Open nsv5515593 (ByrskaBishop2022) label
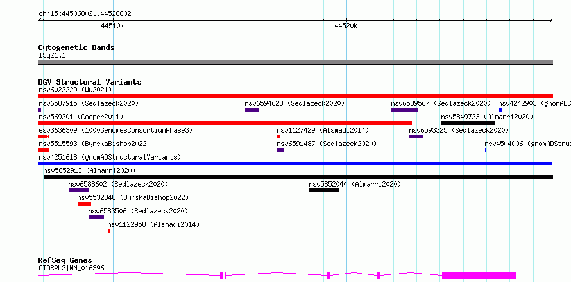571x282 pixels. [x=94, y=144]
